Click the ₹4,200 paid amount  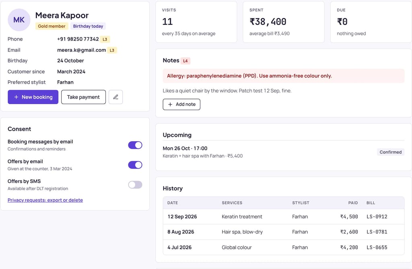pos(349,247)
